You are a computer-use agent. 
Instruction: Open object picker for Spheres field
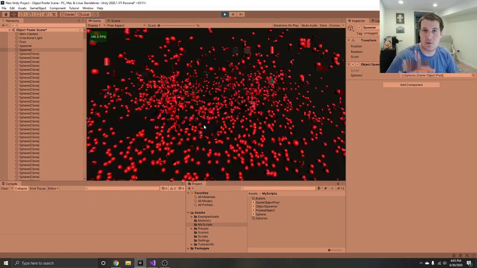coord(473,76)
